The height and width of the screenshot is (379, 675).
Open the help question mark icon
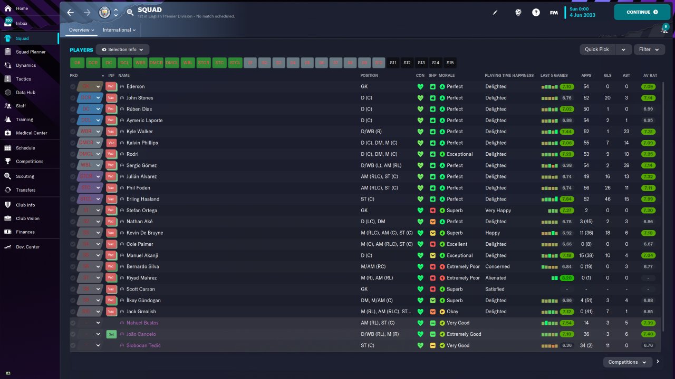[536, 12]
